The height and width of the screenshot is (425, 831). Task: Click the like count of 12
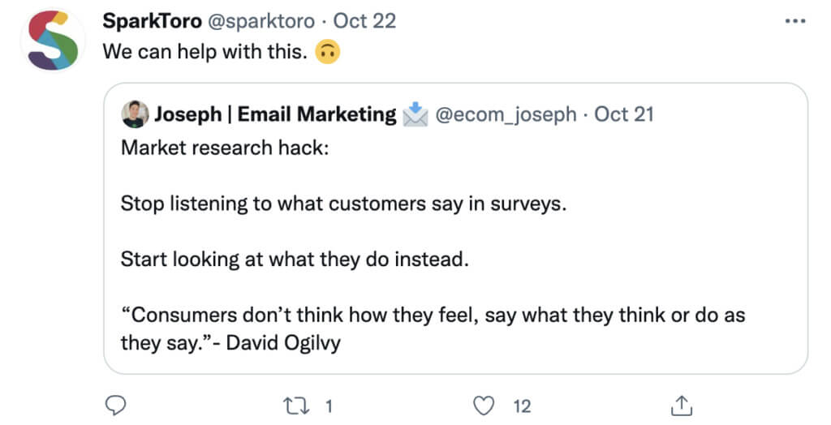(x=522, y=405)
